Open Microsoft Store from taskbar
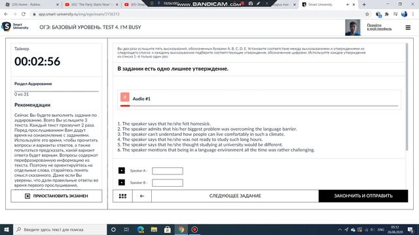Image resolution: width=419 pixels, height=235 pixels. click(x=168, y=229)
